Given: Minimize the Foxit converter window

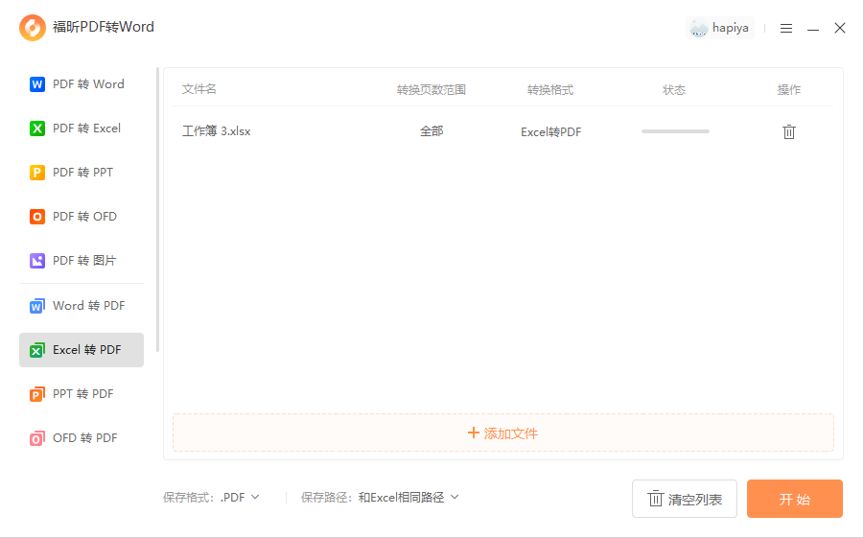Looking at the screenshot, I should point(813,29).
